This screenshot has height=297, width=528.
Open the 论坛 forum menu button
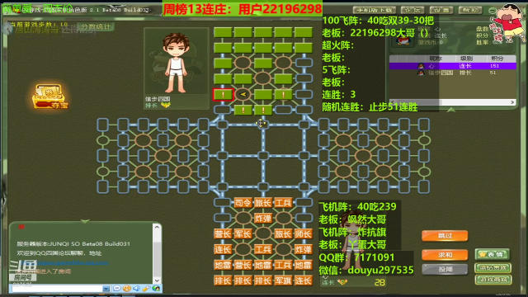[412, 10]
